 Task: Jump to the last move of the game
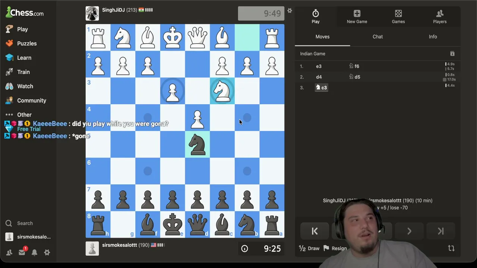pyautogui.click(x=440, y=231)
